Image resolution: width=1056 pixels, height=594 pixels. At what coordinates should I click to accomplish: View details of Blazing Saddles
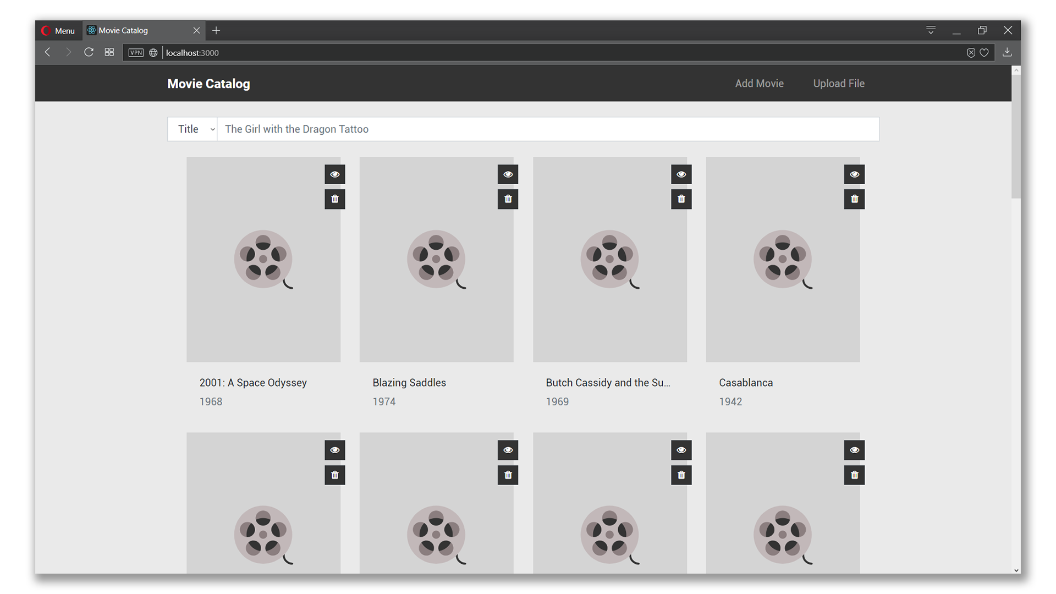point(508,174)
